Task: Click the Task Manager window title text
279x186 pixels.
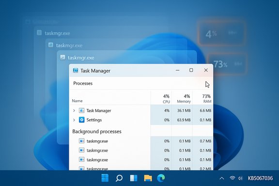Action: pos(95,71)
